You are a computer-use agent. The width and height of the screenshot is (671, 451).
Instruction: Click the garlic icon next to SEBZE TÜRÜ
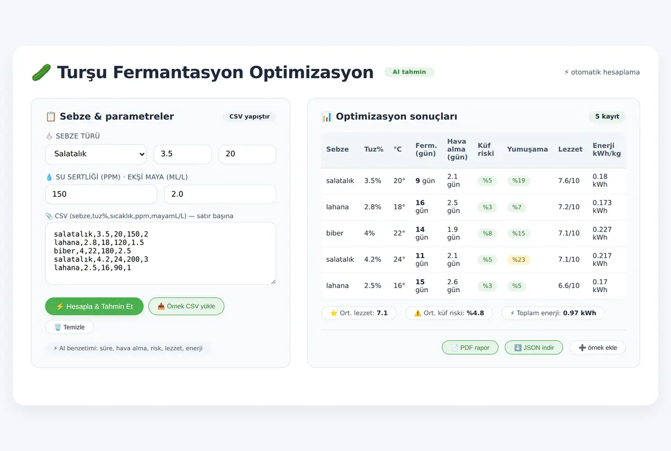(49, 136)
